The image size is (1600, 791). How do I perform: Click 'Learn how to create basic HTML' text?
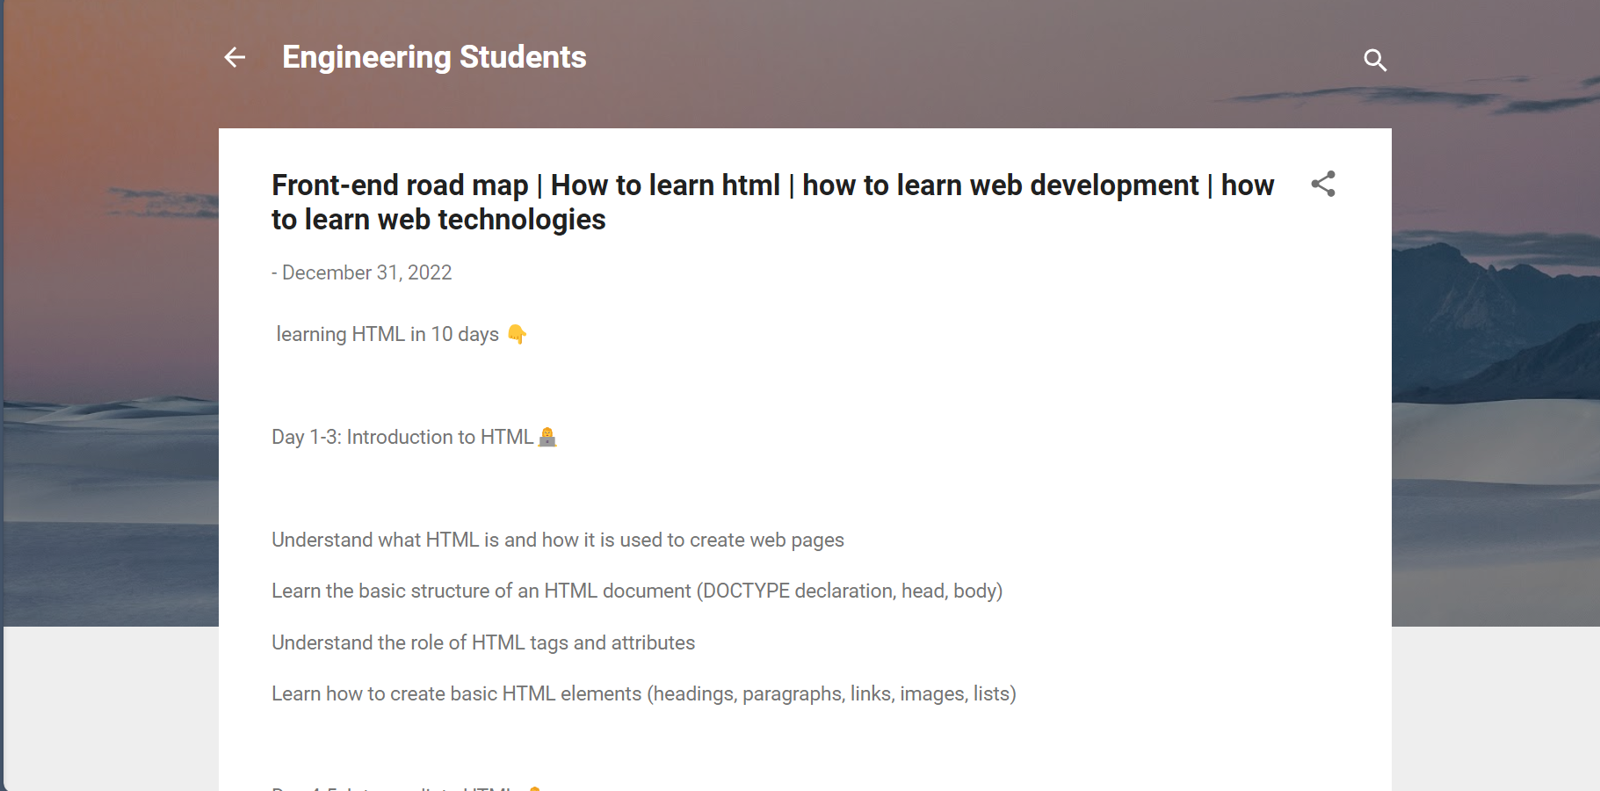[x=413, y=694]
